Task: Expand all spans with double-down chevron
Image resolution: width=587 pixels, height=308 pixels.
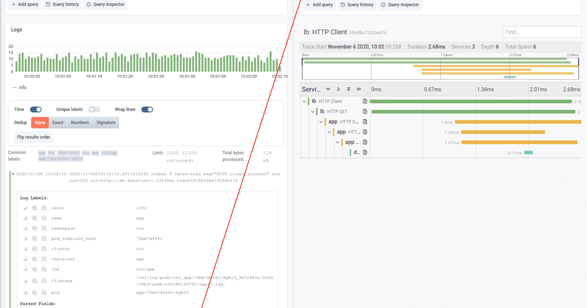Action: 349,89
